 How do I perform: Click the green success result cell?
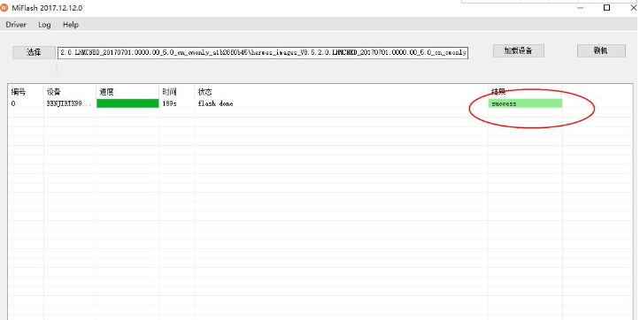[525, 103]
